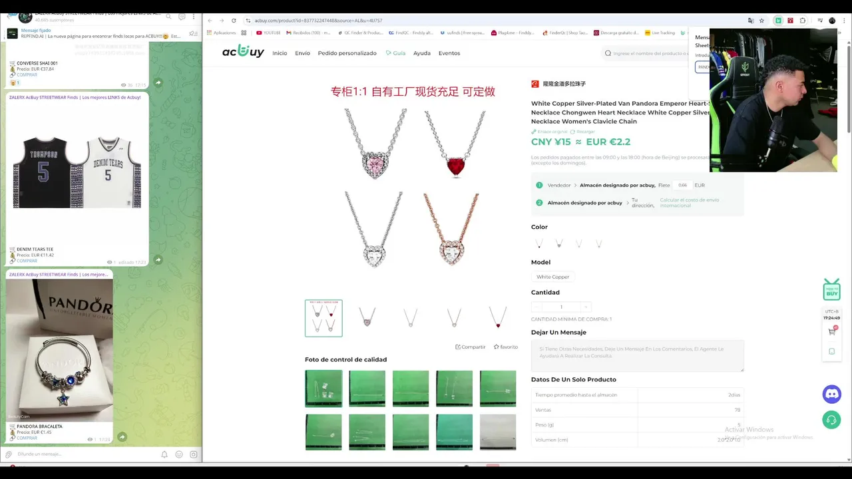Open the Pedido personalizado menu item
This screenshot has width=852, height=479.
tap(347, 53)
